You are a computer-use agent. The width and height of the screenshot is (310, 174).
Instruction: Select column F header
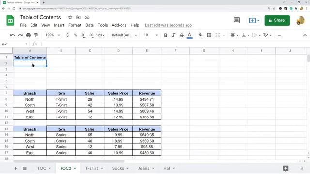175,51
